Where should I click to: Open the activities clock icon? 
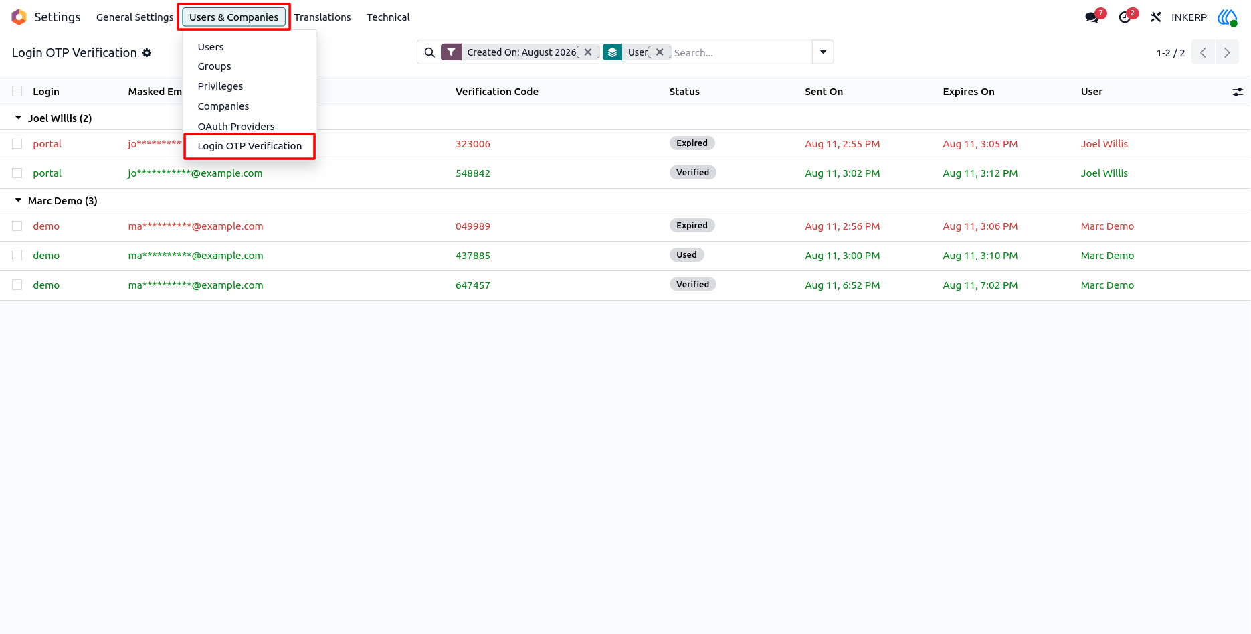[1125, 17]
